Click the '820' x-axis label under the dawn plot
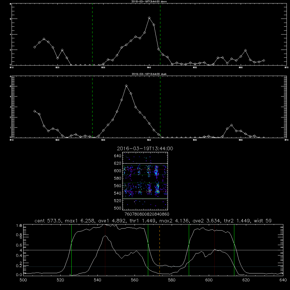 pos(57,68)
